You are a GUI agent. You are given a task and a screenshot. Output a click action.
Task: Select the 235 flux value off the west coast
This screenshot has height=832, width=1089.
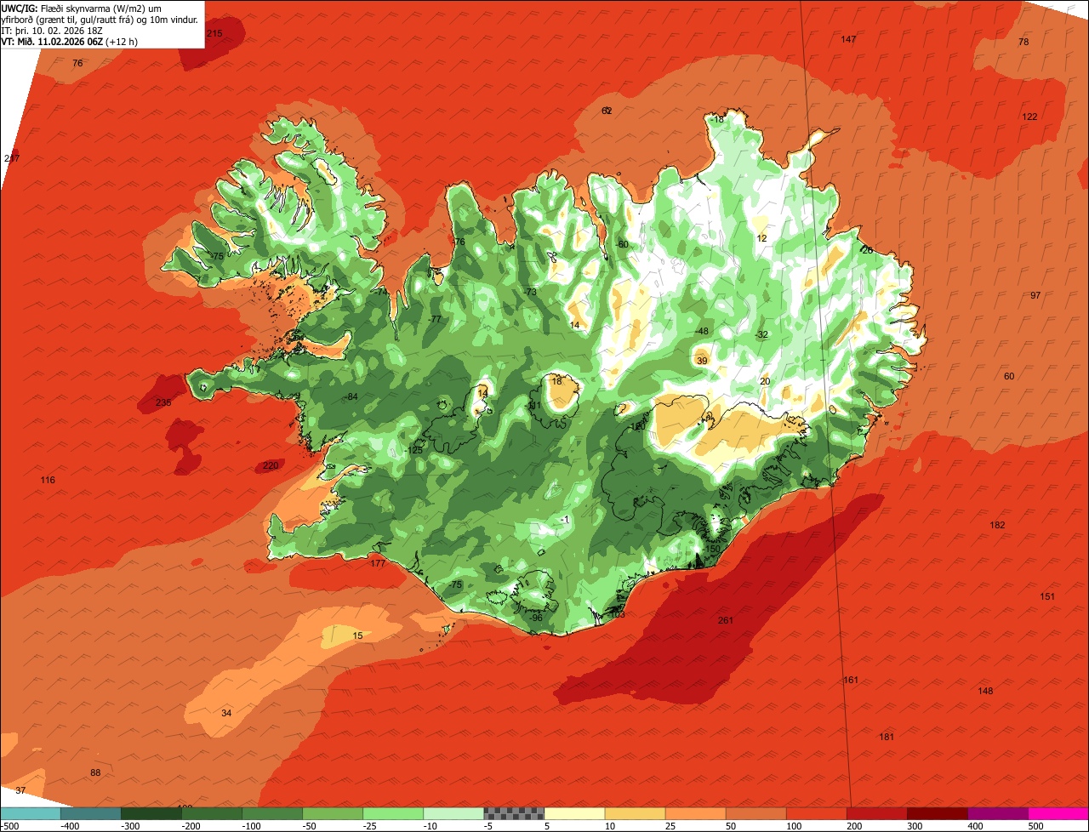pyautogui.click(x=163, y=402)
